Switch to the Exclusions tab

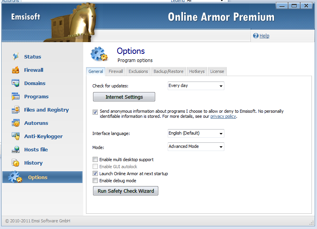[138, 71]
